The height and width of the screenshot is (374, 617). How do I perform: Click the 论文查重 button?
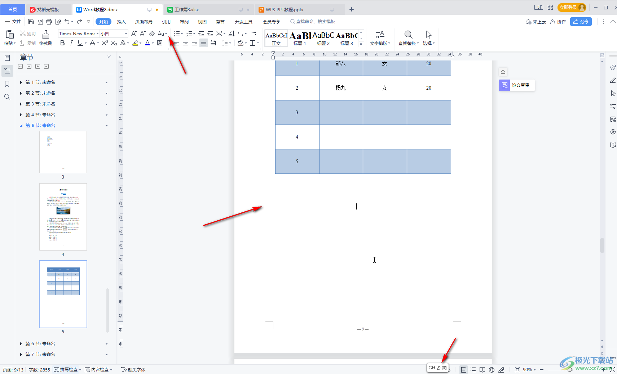pos(516,85)
